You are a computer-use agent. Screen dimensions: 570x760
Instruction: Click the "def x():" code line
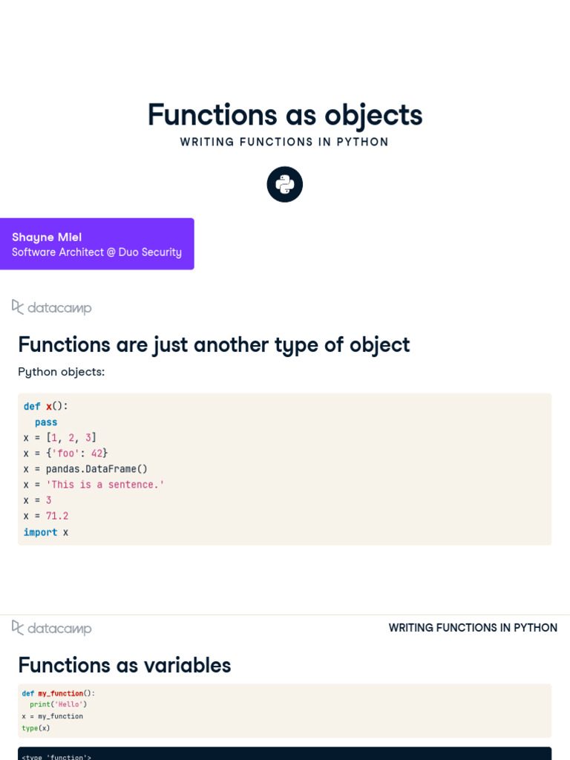click(46, 406)
